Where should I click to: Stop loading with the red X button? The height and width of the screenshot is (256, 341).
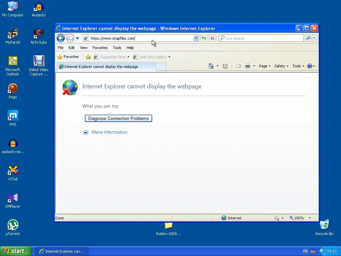212,38
